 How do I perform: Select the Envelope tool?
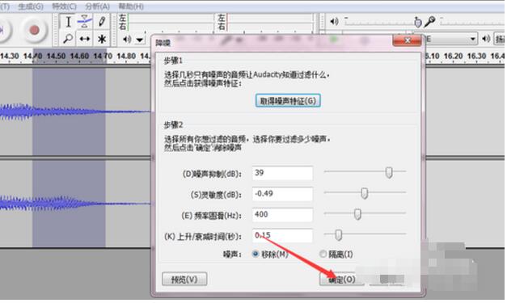click(85, 22)
